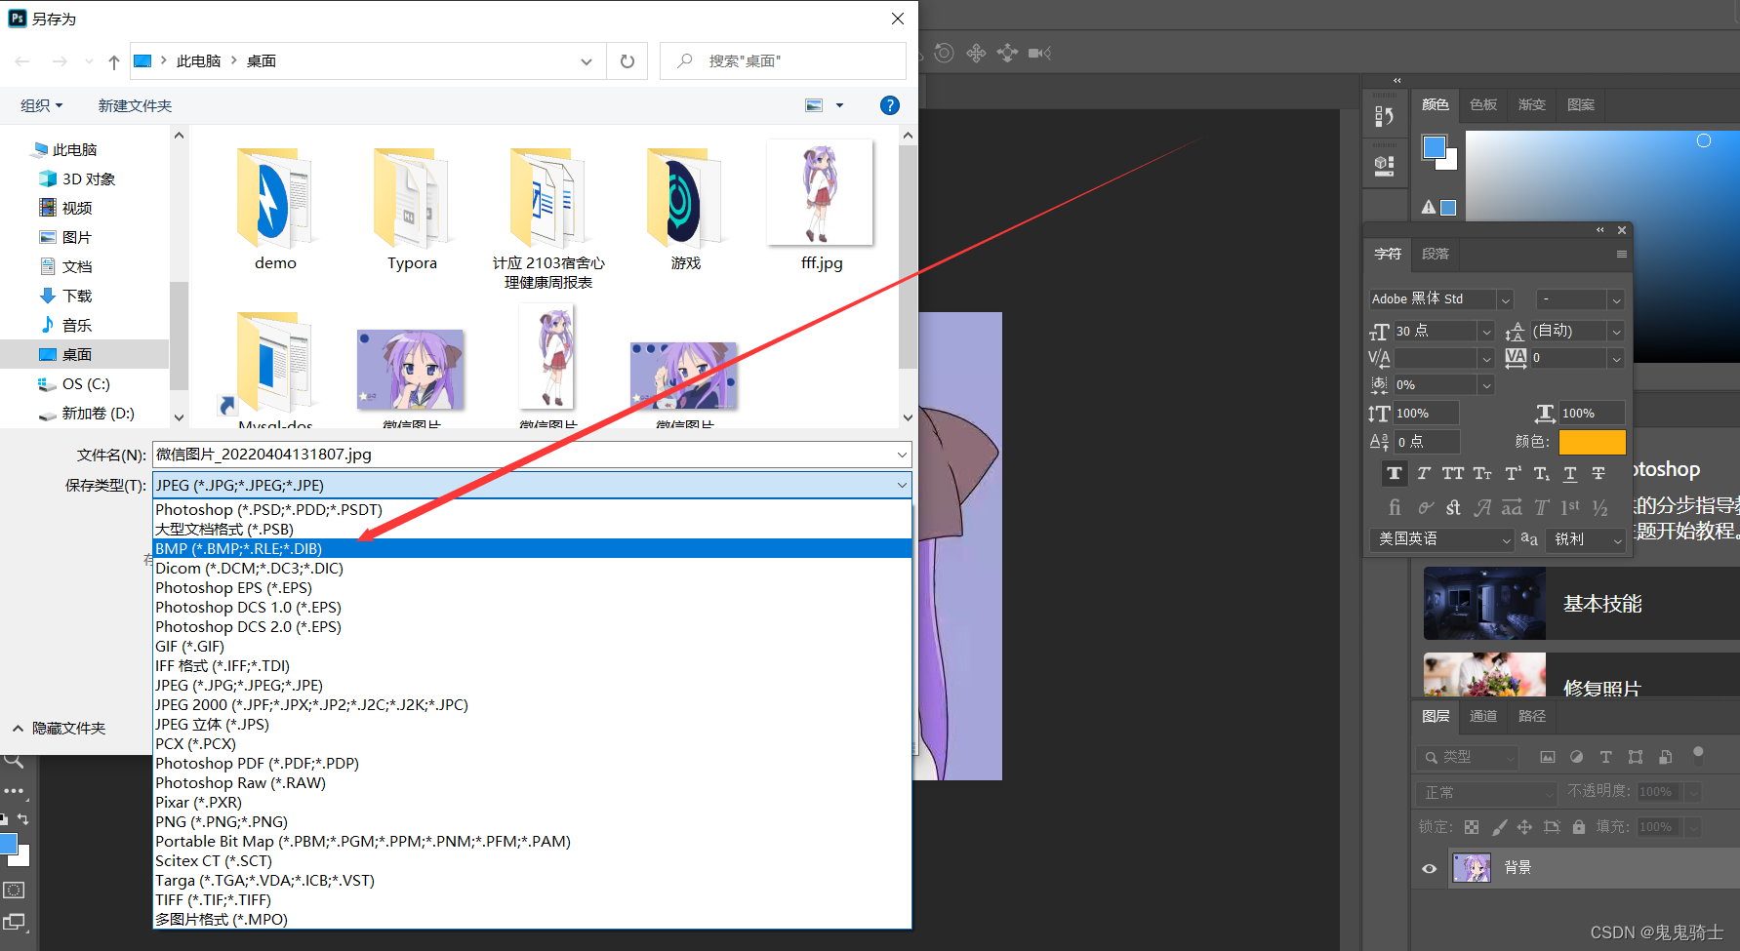Open the Typora folder
Viewport: 1740px width, 951px height.
412,209
